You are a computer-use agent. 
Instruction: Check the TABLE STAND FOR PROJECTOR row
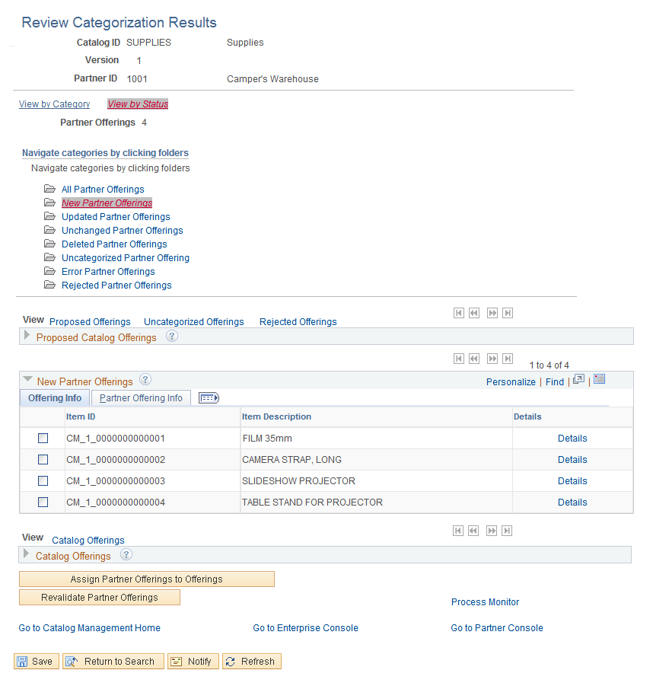click(x=43, y=502)
